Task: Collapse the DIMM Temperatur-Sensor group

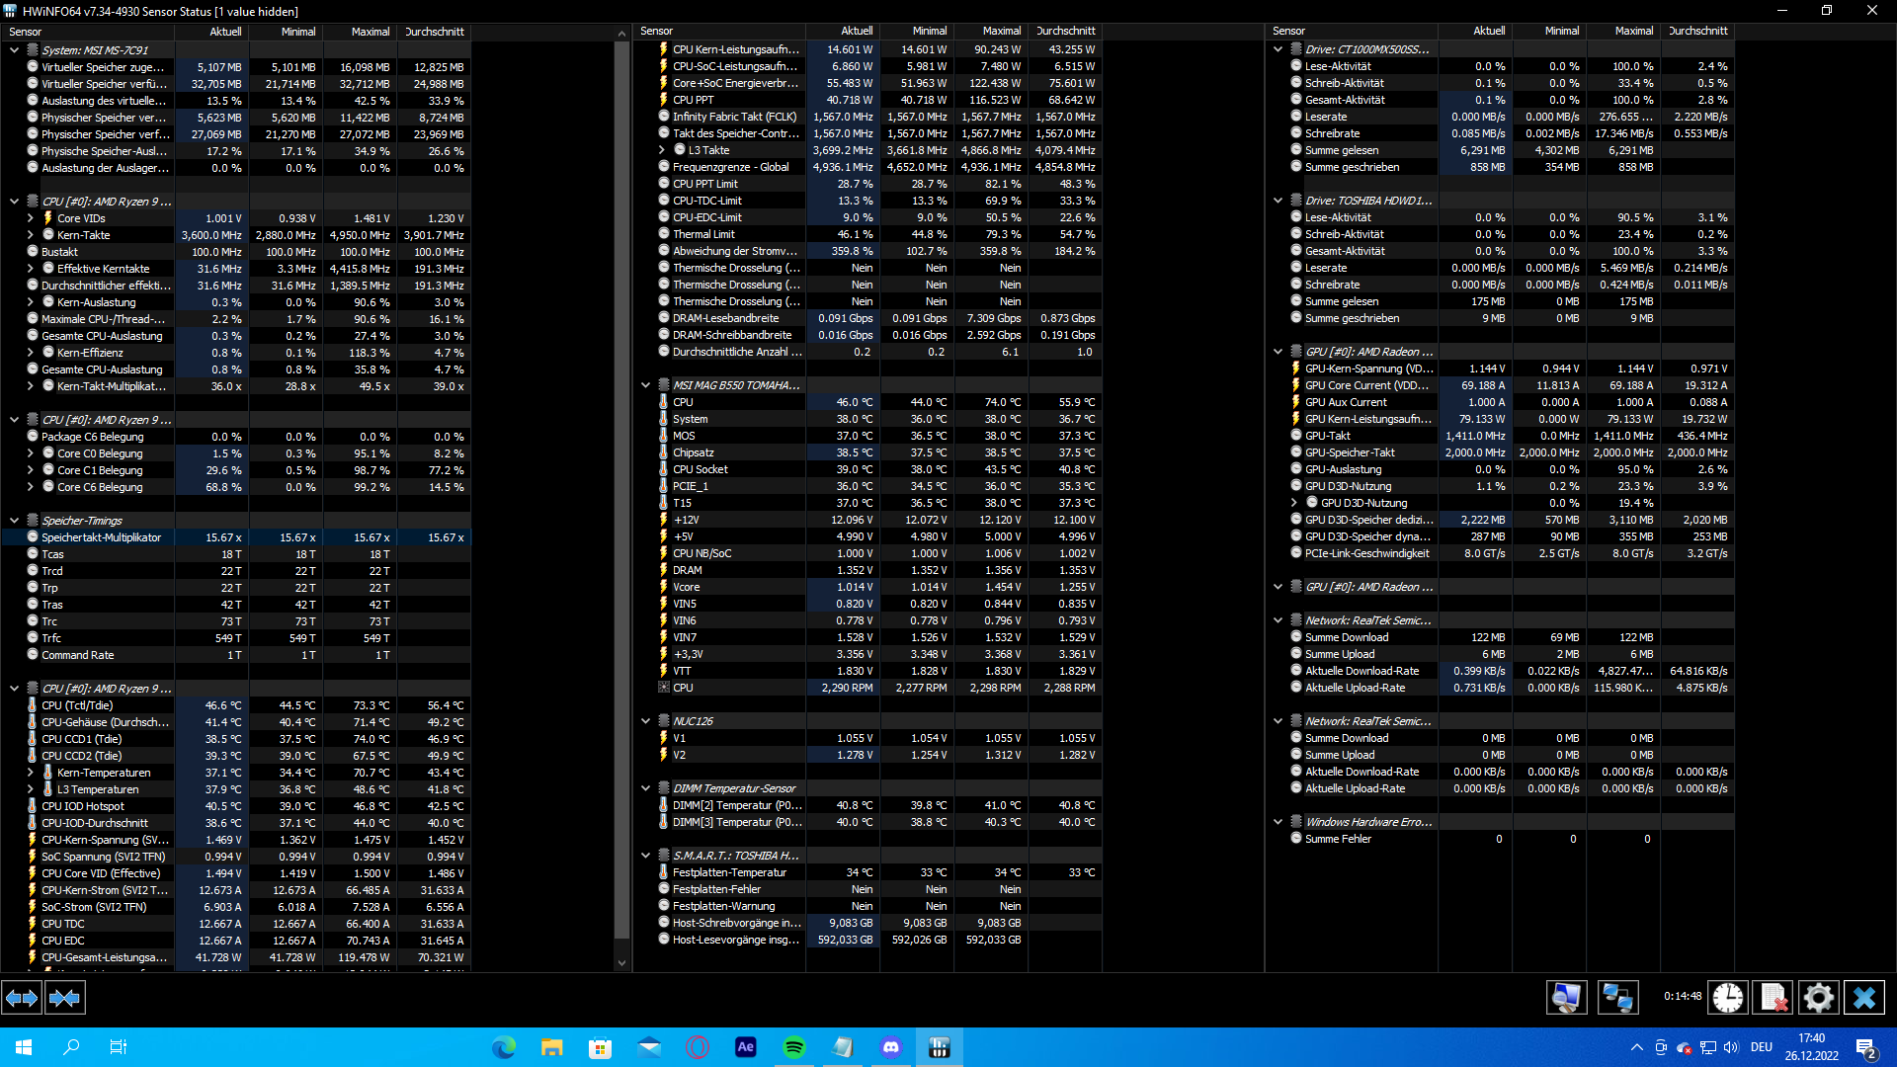Action: coord(645,788)
